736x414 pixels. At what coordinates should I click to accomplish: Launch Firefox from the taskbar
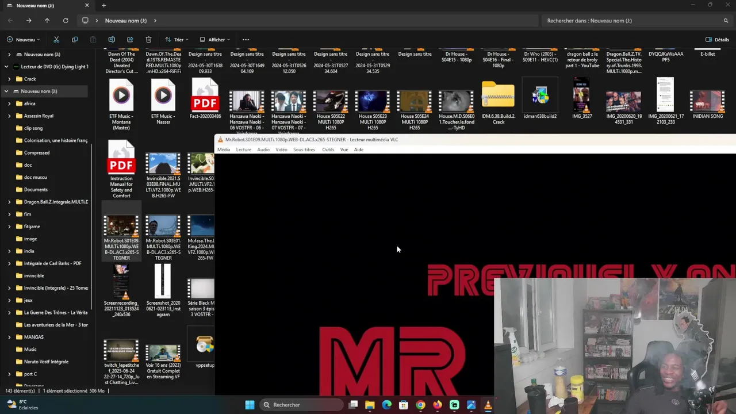pos(438,405)
